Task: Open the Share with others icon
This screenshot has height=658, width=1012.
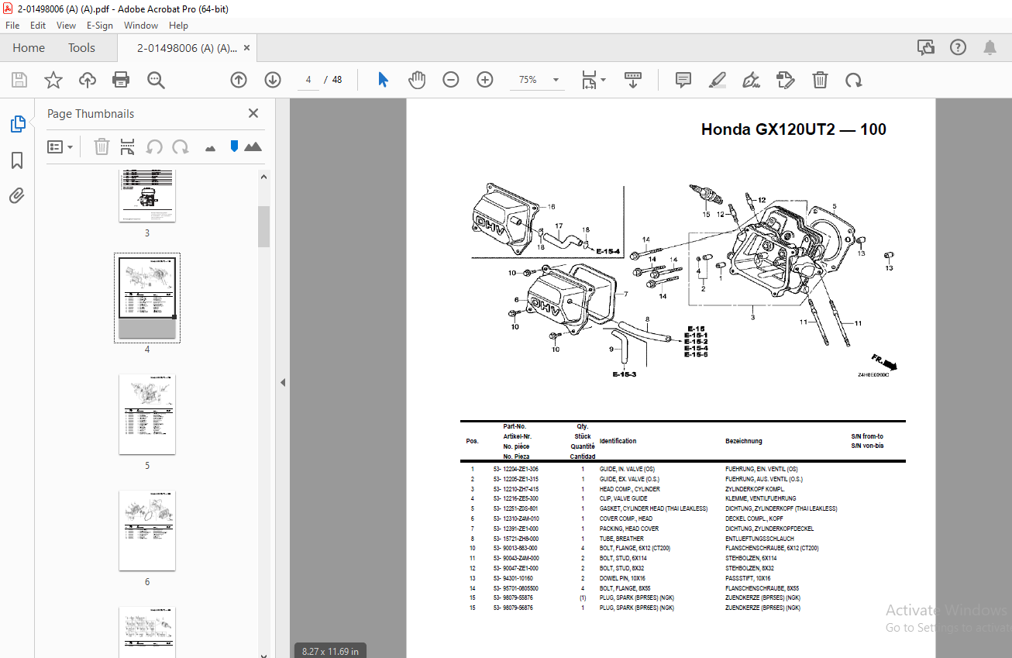Action: click(x=926, y=47)
